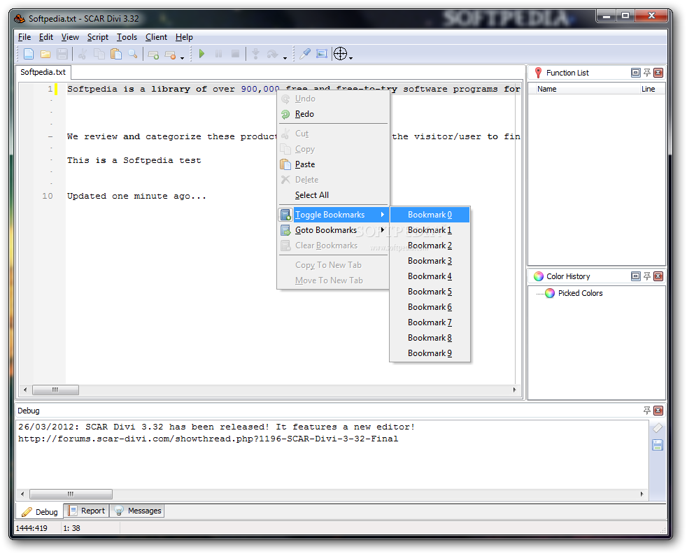Float the Function List panel

[636, 73]
